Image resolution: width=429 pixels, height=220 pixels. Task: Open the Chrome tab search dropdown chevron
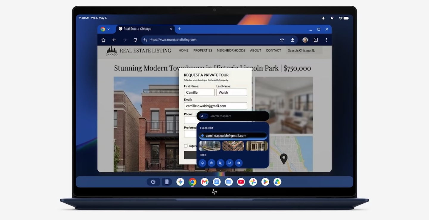coord(108,29)
